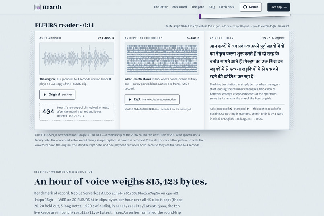Image resolution: width=324 pixels, height=216 pixels.
Task: Click the Hindi transcript paragraph
Action: point(247,61)
